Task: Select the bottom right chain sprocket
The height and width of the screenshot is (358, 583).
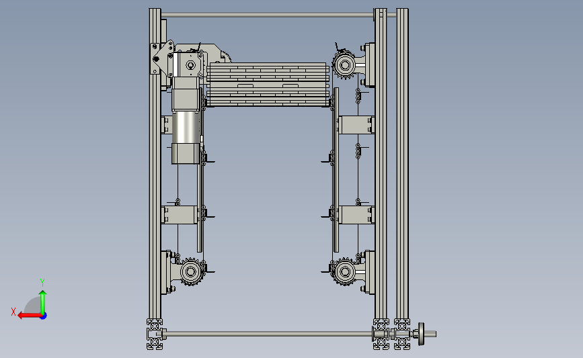Action: pos(344,272)
